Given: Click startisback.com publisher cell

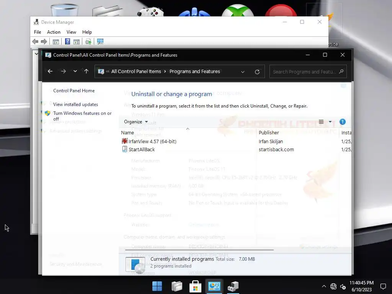Looking at the screenshot, I should [x=276, y=150].
